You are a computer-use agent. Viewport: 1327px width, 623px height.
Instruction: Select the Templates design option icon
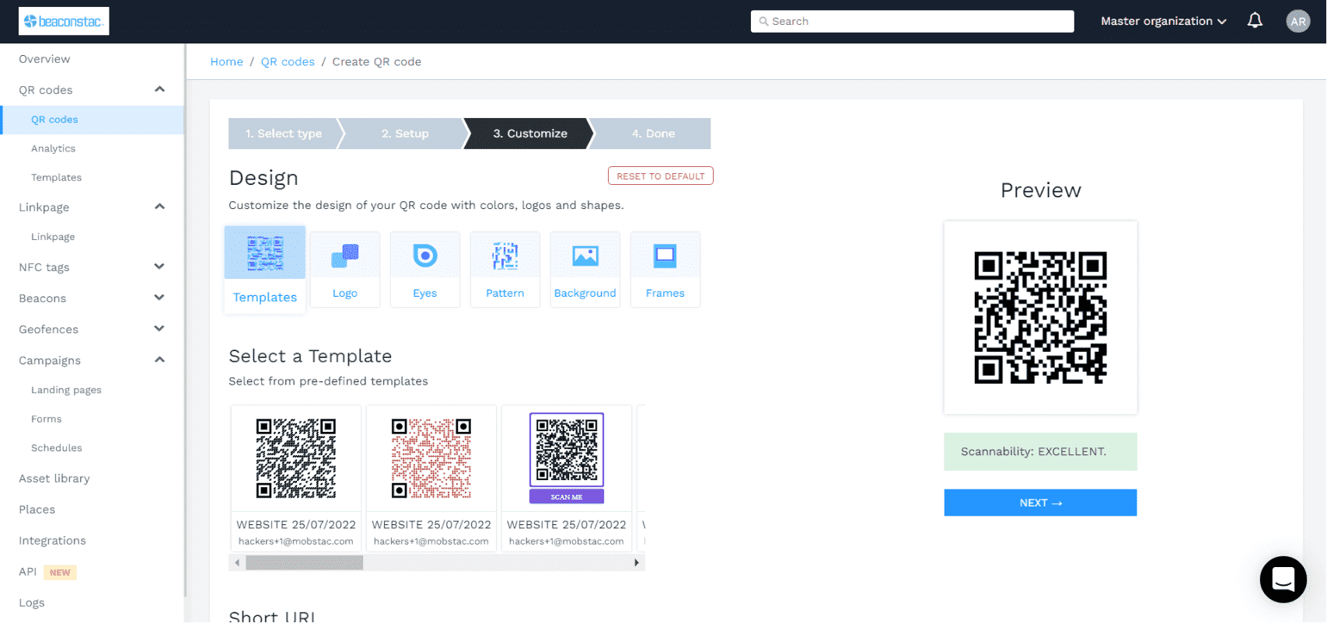click(x=265, y=253)
